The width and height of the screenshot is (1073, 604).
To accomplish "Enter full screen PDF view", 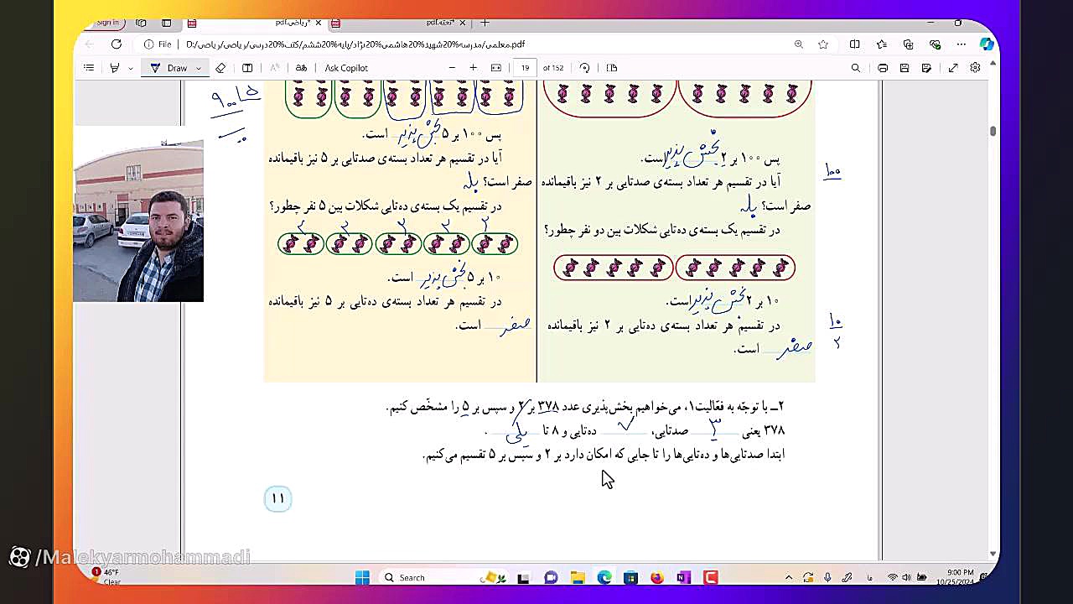I will pos(953,68).
